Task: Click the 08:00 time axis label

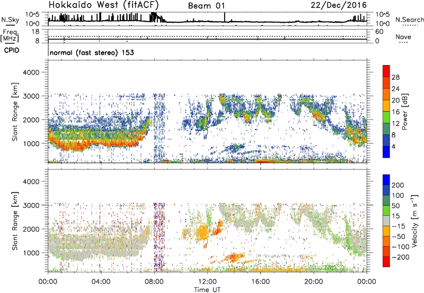Action: point(154,282)
